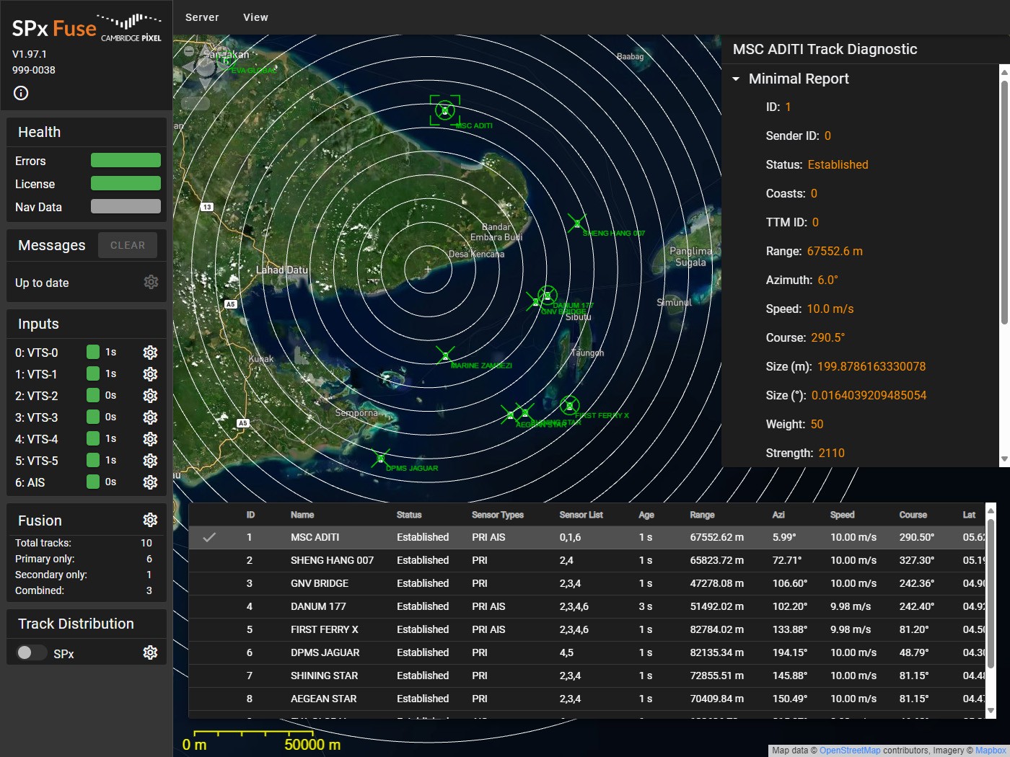The width and height of the screenshot is (1010, 757).
Task: Open the Track Distribution settings gear
Action: tap(150, 652)
